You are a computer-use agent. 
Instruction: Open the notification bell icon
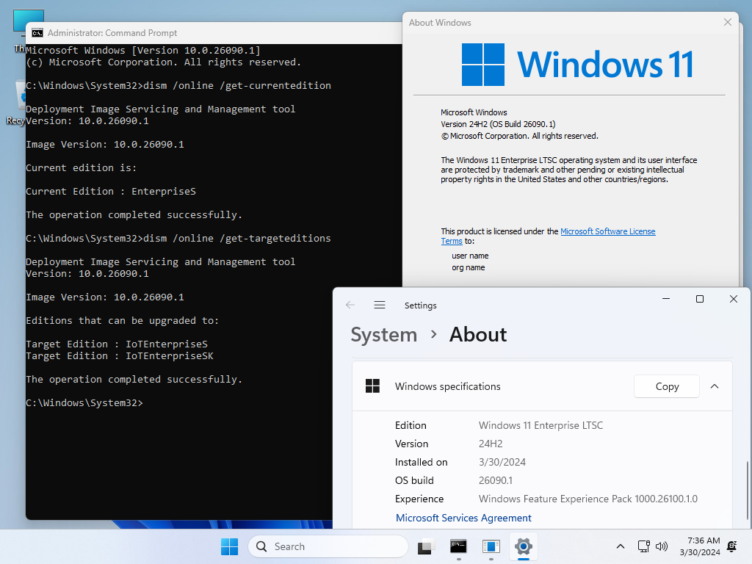point(732,546)
